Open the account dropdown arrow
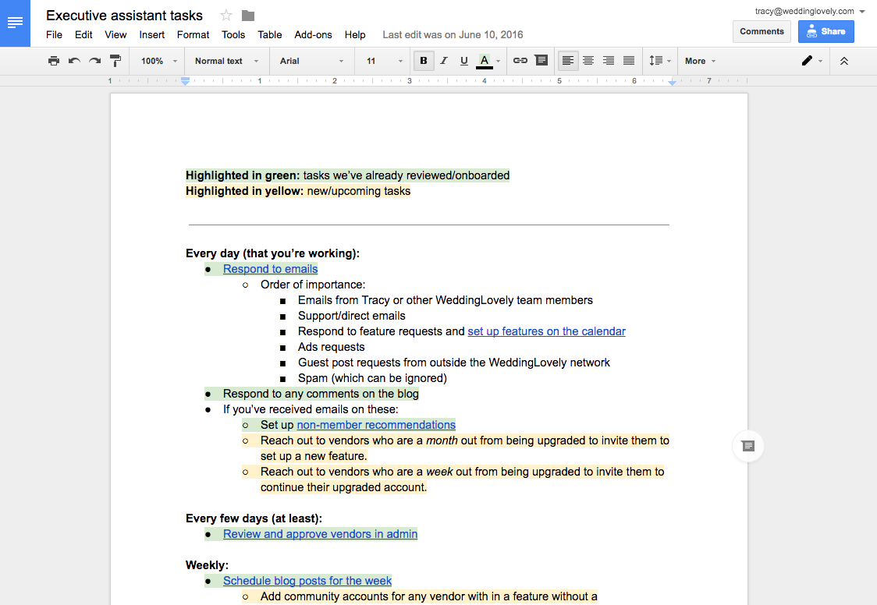The image size is (877, 605). [862, 12]
